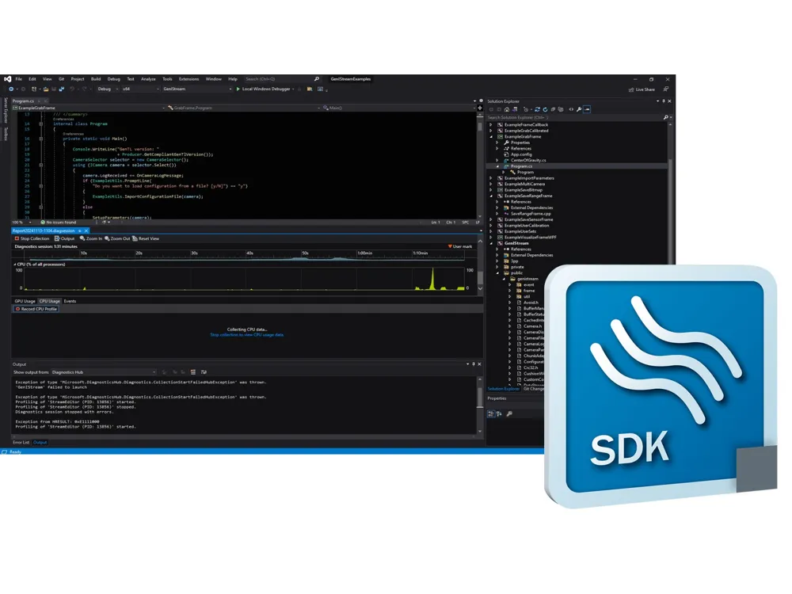This screenshot has width=792, height=594.
Task: Open the GenIStream startup project dropdown
Action: point(197,89)
